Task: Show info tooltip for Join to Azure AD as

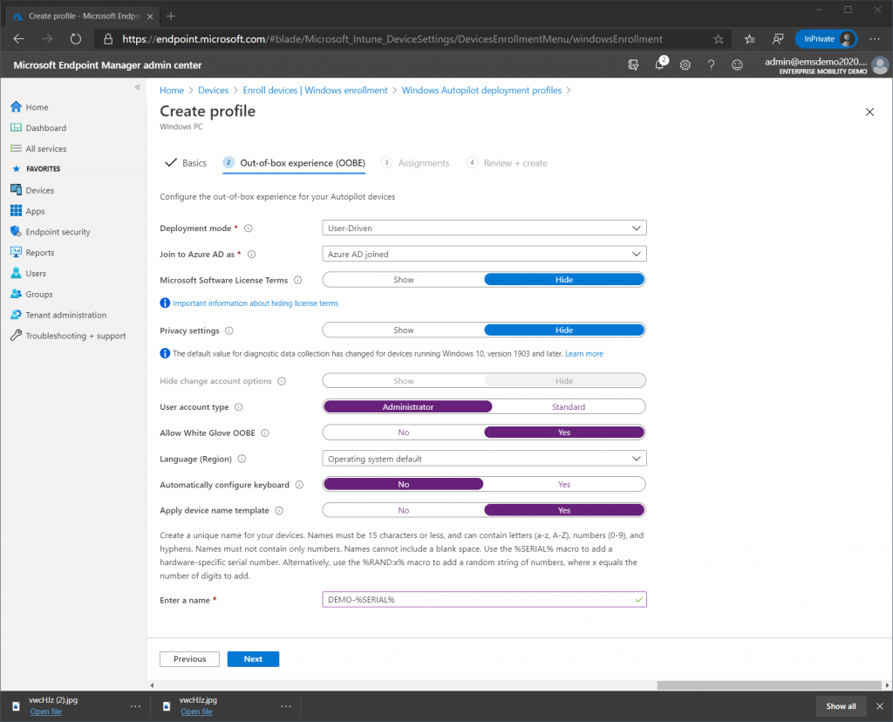Action: pyautogui.click(x=252, y=255)
